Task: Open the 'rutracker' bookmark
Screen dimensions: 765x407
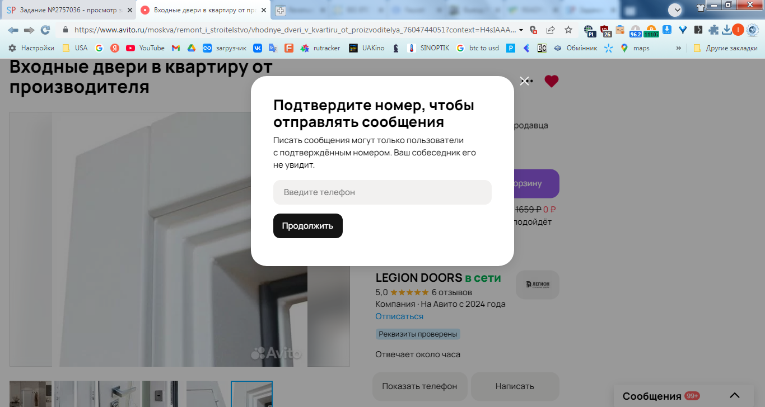Action: click(320, 48)
